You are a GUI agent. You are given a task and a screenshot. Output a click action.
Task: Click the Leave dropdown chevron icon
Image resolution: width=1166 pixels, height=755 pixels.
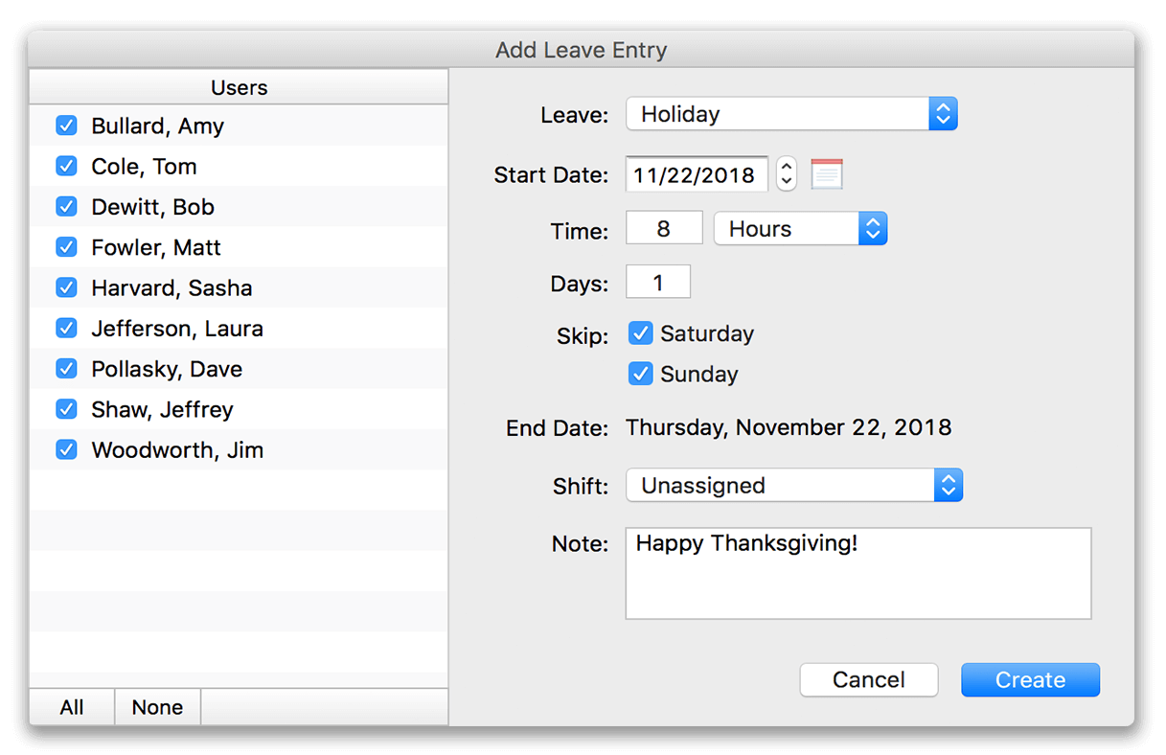(x=943, y=113)
